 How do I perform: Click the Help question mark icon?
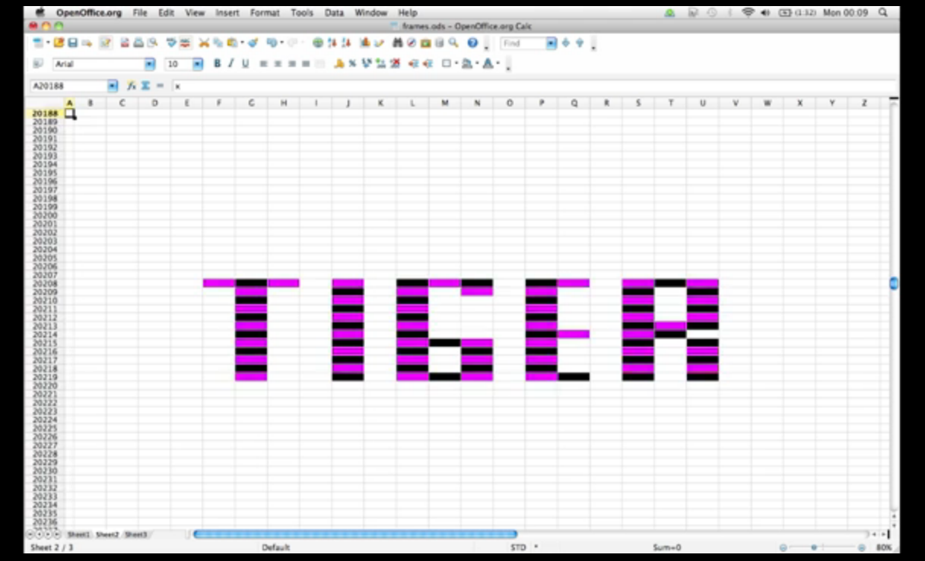[472, 43]
